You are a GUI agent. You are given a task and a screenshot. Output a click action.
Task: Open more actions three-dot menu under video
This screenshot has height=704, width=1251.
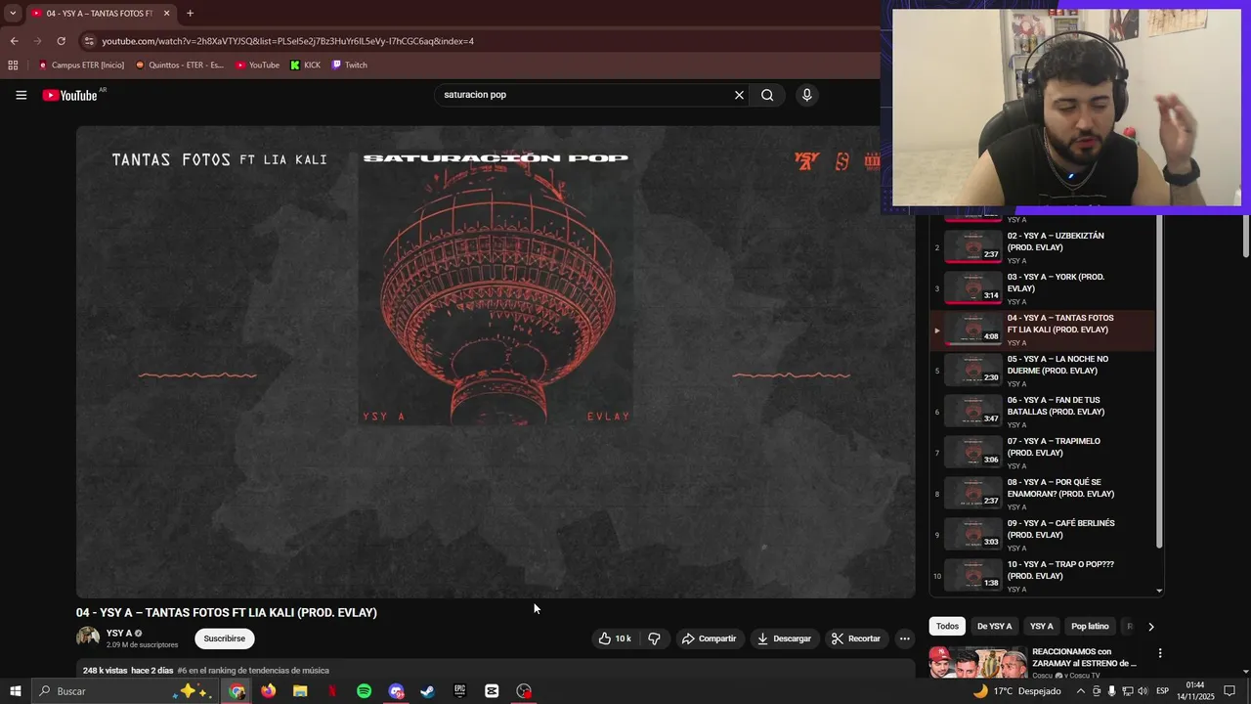(904, 638)
